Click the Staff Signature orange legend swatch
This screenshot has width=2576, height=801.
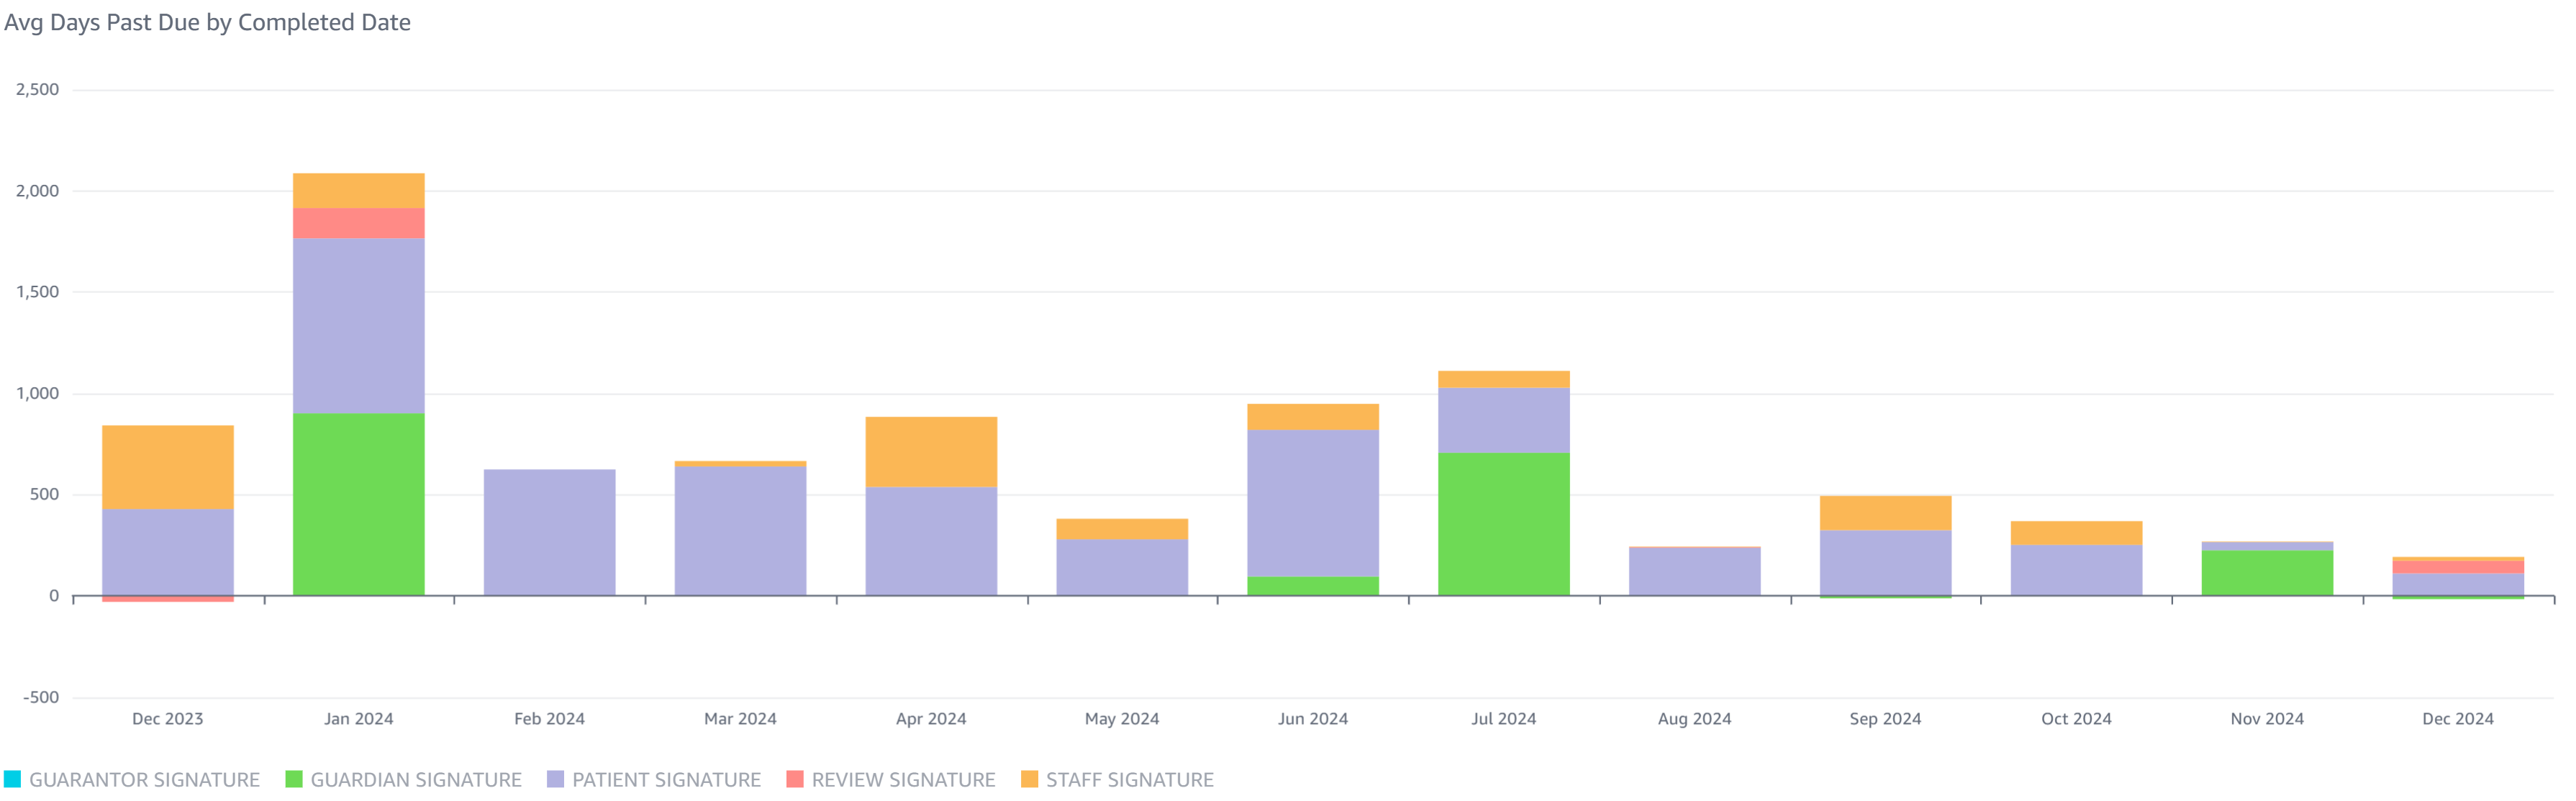1029,779
